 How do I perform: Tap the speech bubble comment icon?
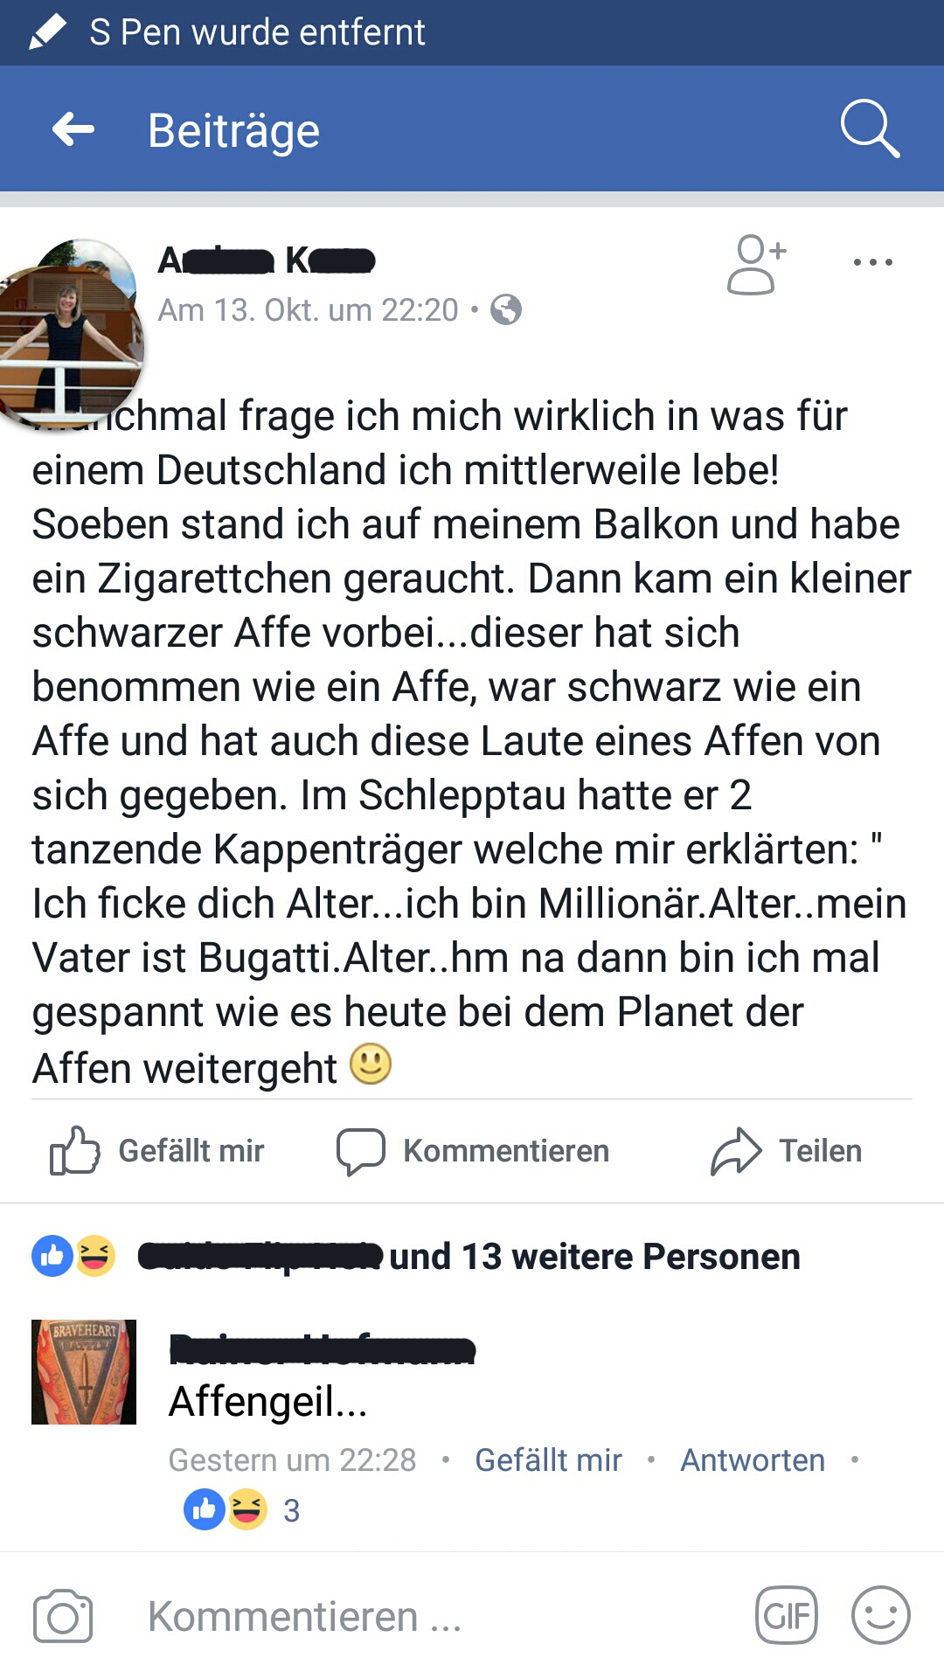(x=361, y=1151)
